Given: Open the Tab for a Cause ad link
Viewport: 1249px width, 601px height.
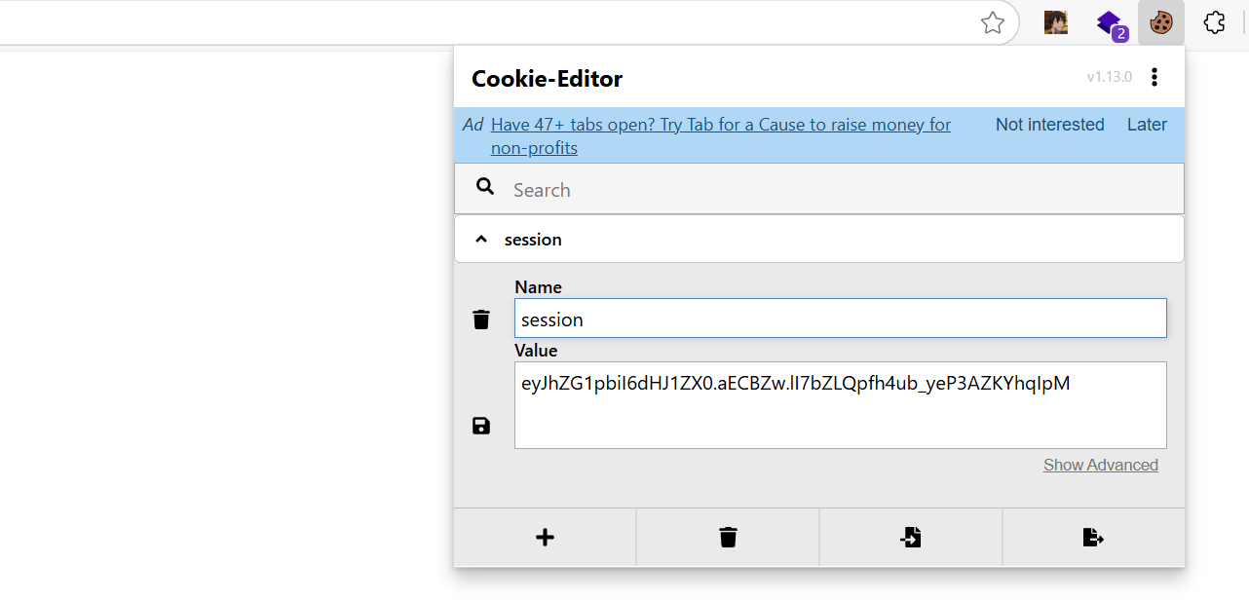Looking at the screenshot, I should click(x=721, y=125).
